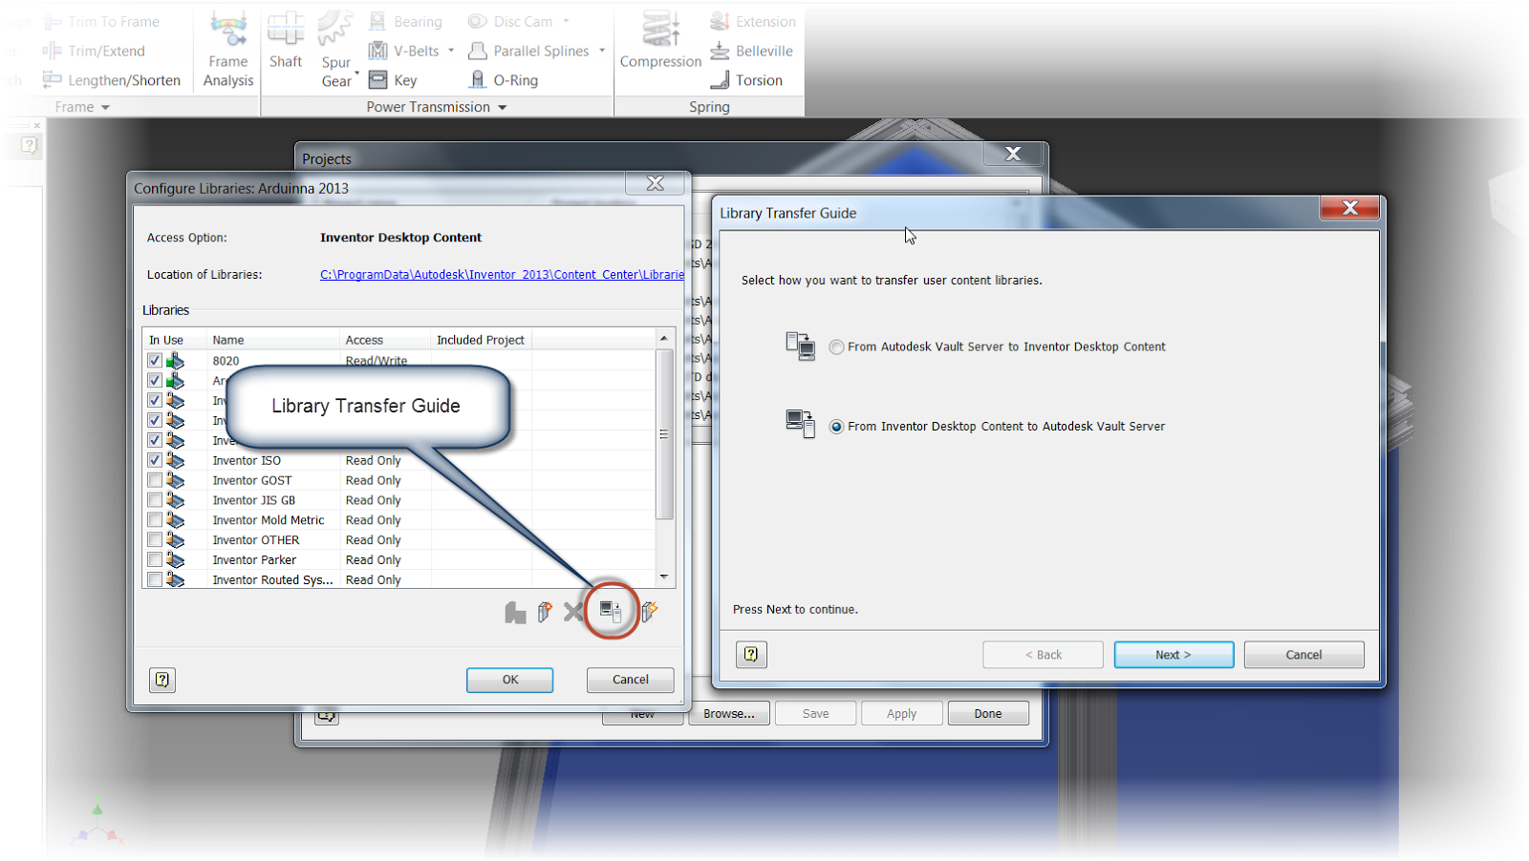Open the Key connection generator
1529x861 pixels.
pyautogui.click(x=393, y=80)
